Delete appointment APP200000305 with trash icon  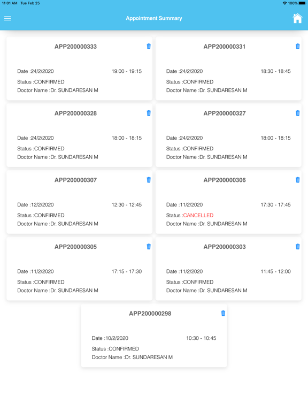149,246
